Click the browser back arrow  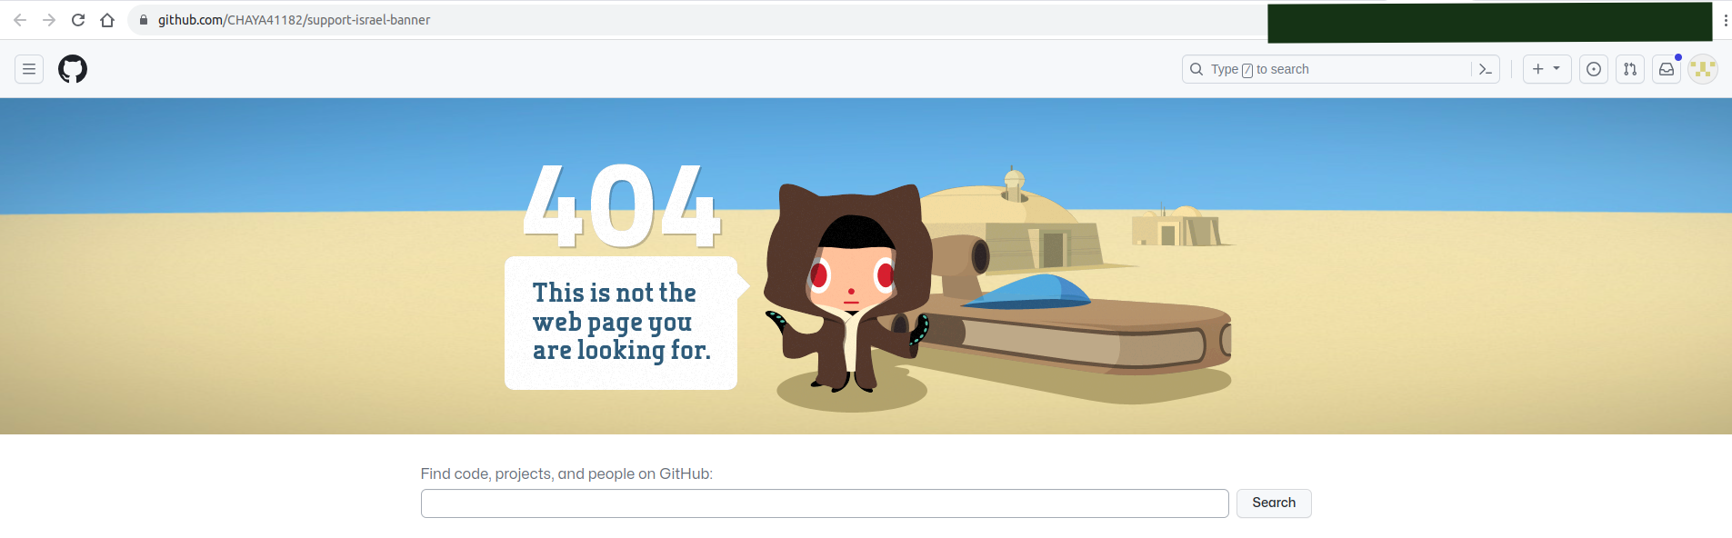pyautogui.click(x=20, y=20)
